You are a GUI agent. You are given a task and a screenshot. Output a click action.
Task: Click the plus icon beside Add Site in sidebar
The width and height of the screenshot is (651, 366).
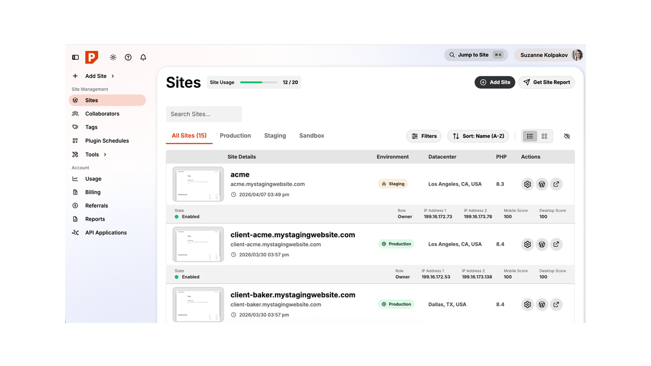(75, 76)
